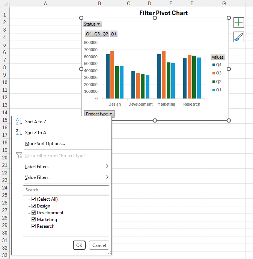Click the Q1 light blue legend swatch
This screenshot has width=253, height=259.
pos(214,90)
